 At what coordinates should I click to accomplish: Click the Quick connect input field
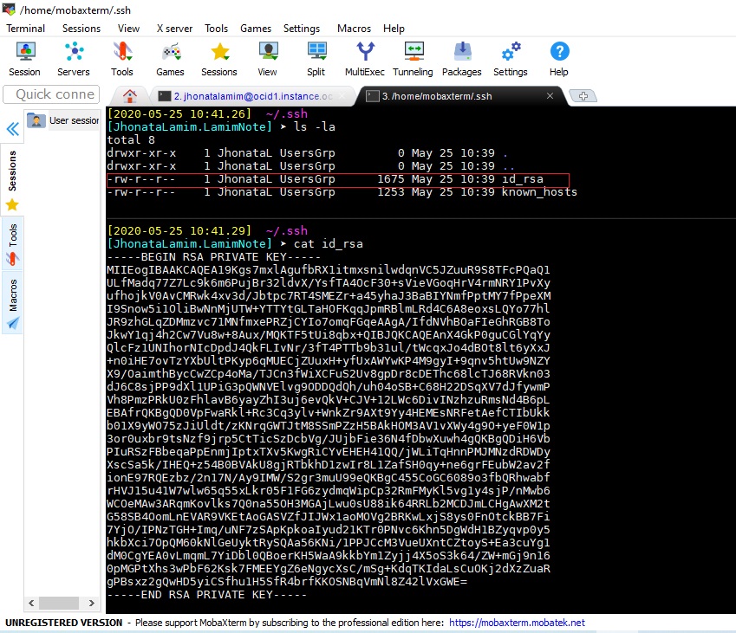pyautogui.click(x=51, y=94)
